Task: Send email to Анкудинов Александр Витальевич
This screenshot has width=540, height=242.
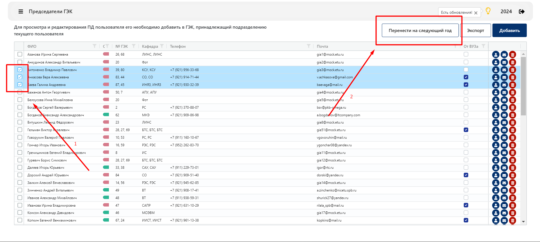Action: point(504,62)
